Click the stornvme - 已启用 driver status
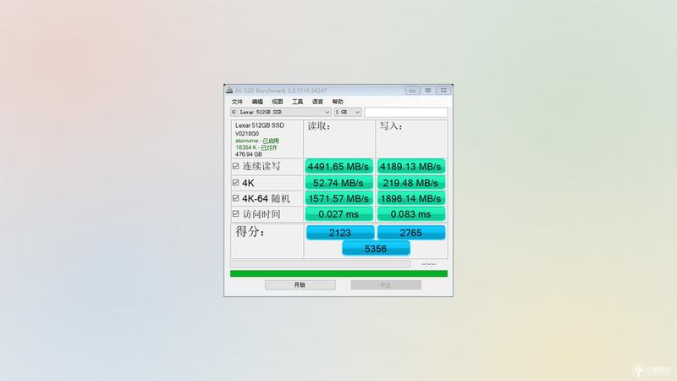Viewport: 677px width, 381px height. [x=257, y=141]
